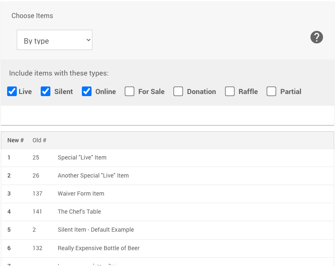This screenshot has height=277, width=335.
Task: Select Silent Item - Default Example row
Action: click(x=96, y=230)
